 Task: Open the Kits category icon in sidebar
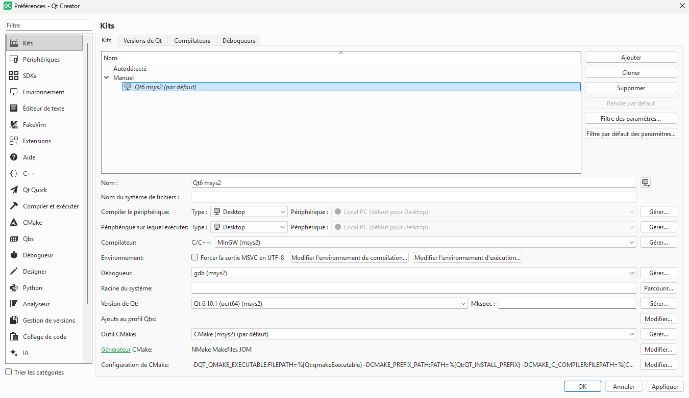tap(14, 43)
